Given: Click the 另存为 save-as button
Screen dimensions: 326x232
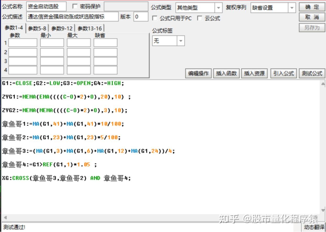Looking at the screenshot, I should pos(312,27).
